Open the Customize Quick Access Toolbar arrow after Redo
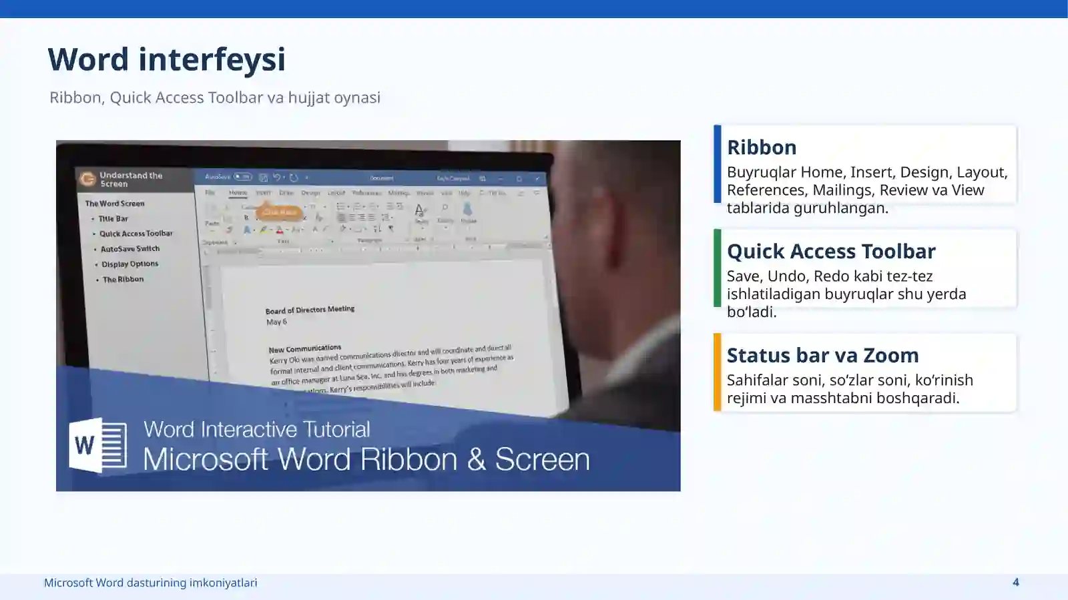This screenshot has height=600, width=1068. coord(307,178)
